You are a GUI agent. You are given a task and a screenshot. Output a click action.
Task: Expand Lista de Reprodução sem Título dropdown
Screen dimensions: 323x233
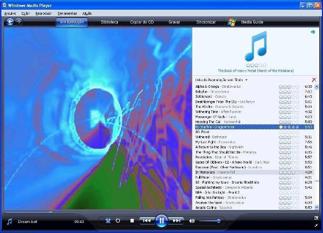246,80
